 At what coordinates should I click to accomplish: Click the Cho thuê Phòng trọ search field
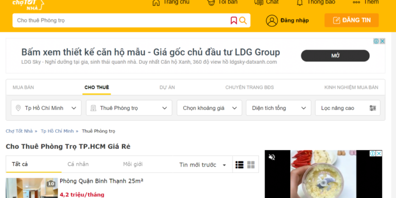121,20
